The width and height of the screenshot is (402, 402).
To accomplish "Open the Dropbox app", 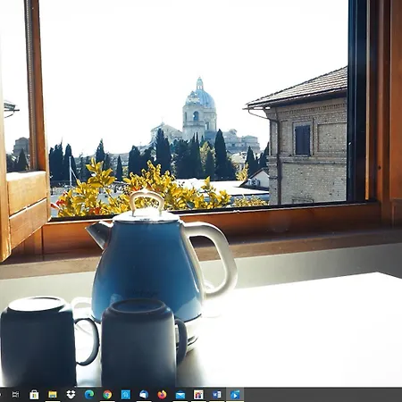I will (x=71, y=395).
